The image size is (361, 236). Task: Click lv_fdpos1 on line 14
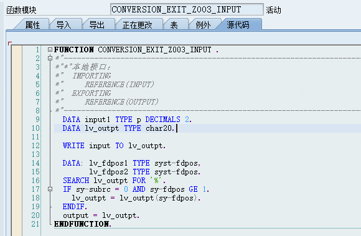click(108, 163)
